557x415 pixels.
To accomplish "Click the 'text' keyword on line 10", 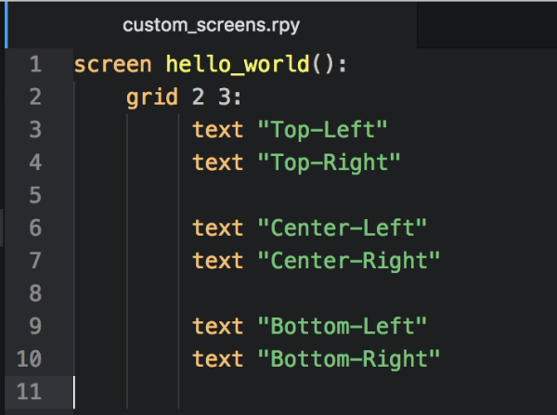I will click(x=218, y=358).
